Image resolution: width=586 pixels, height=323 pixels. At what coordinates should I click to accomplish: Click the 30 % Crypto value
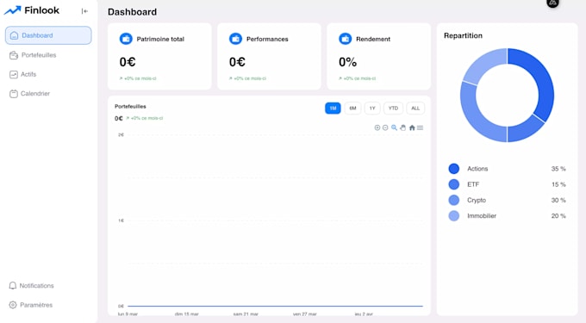click(x=558, y=200)
